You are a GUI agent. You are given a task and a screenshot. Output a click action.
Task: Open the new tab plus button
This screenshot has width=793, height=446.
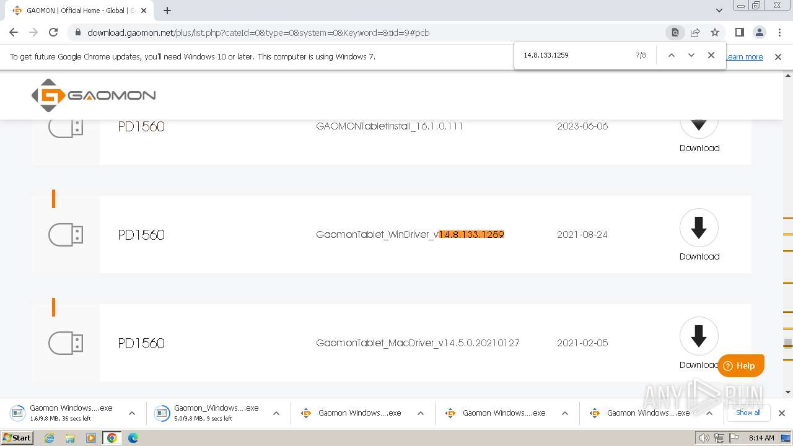click(x=167, y=11)
